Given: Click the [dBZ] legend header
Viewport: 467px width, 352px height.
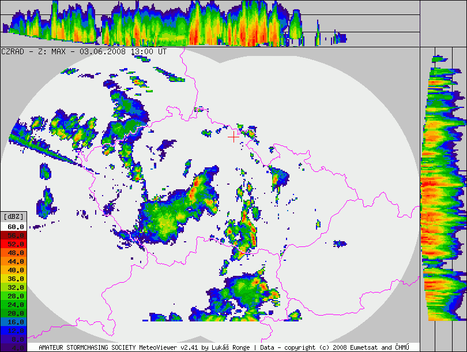Looking at the screenshot, I should click(x=13, y=216).
